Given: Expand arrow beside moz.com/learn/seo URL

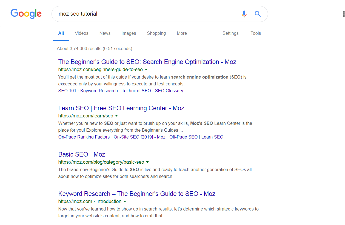Looking at the screenshot, I should pos(116,116).
